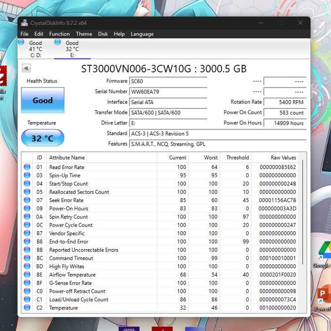Click status icon for Start/Stop Count
Viewport: 331px width, 331px height.
[x=27, y=183]
